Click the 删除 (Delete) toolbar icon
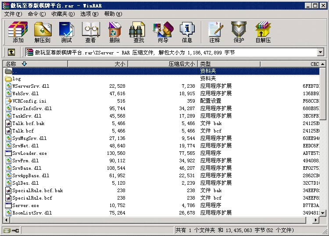This screenshot has height=236, width=329. click(114, 32)
